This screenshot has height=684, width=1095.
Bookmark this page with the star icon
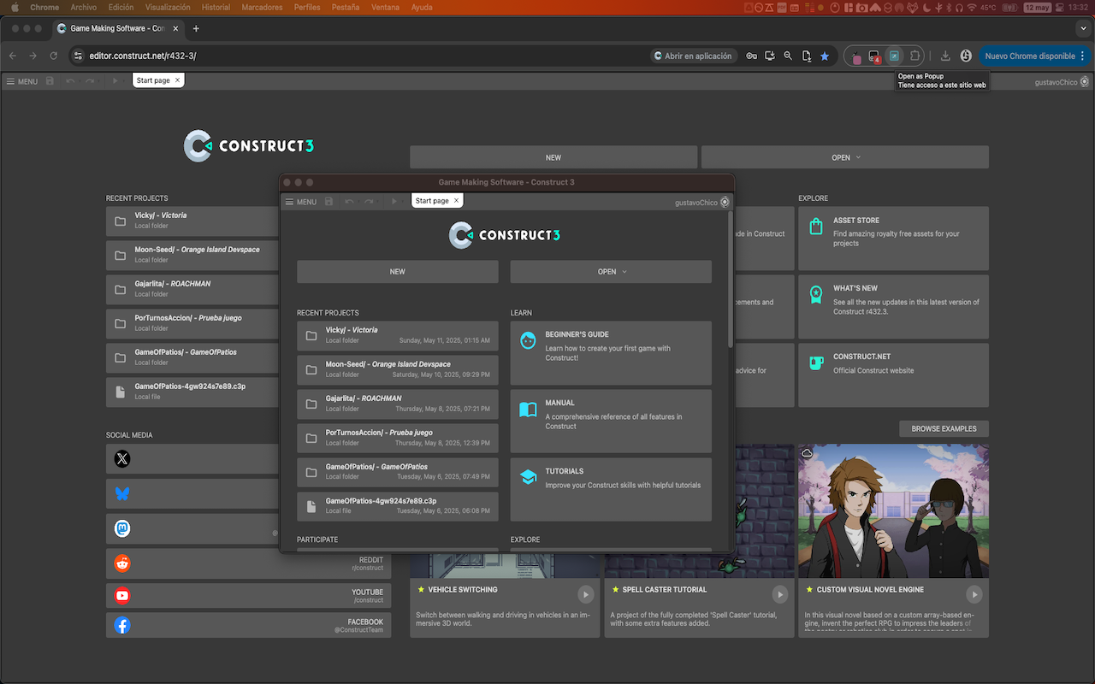pyautogui.click(x=825, y=56)
